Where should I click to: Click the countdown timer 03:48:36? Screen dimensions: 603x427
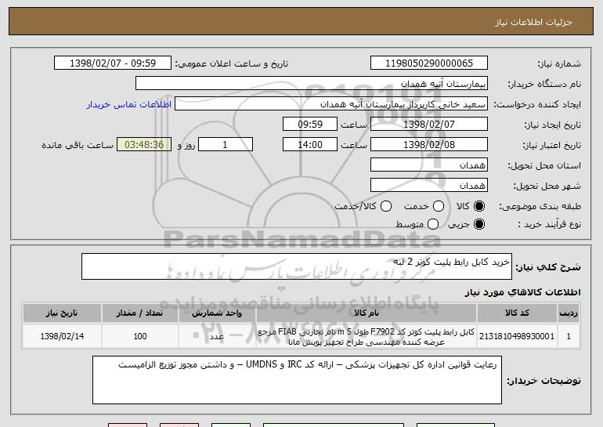point(144,145)
